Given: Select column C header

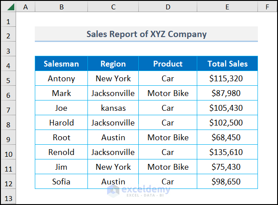Looking at the screenshot, I should [113, 7].
